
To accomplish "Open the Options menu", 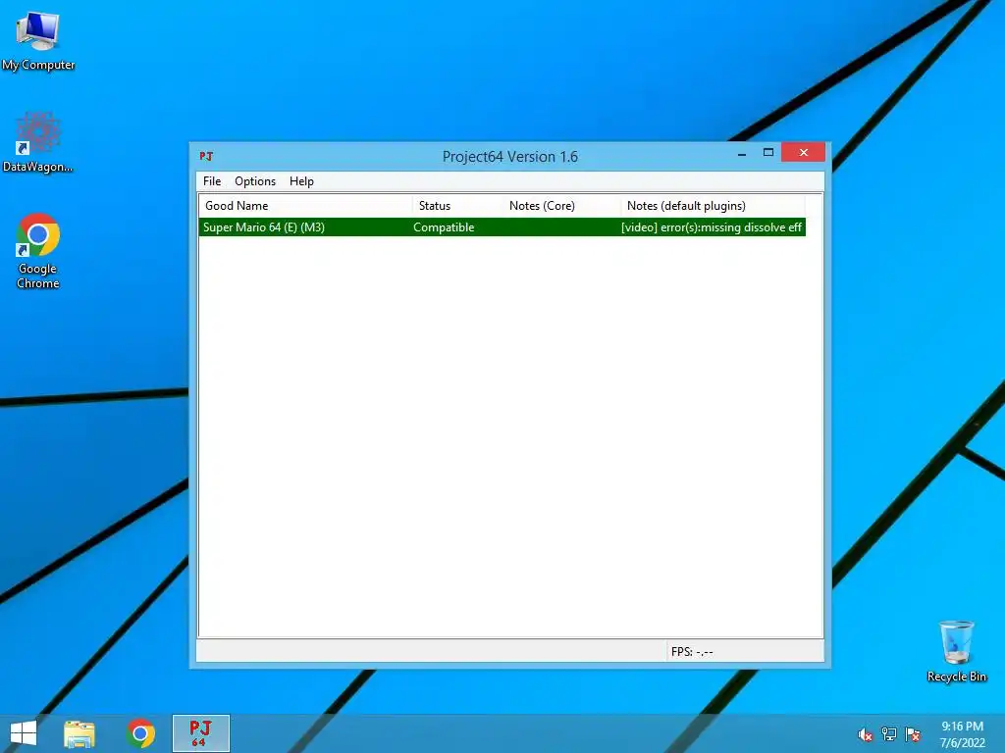I will (x=255, y=181).
